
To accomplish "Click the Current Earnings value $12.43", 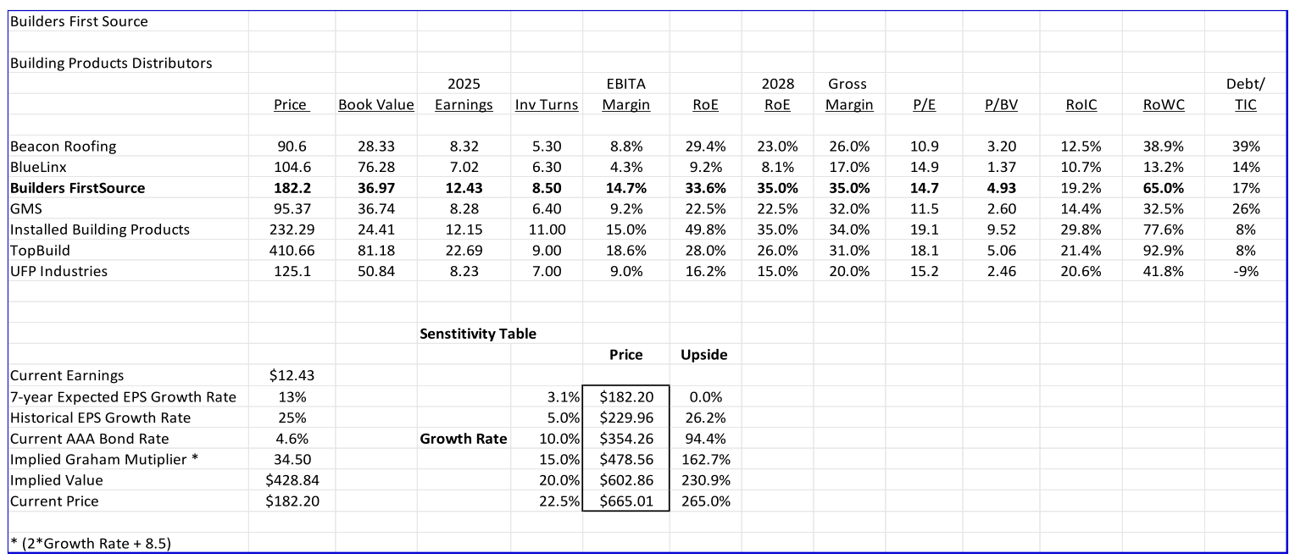I will (x=291, y=376).
